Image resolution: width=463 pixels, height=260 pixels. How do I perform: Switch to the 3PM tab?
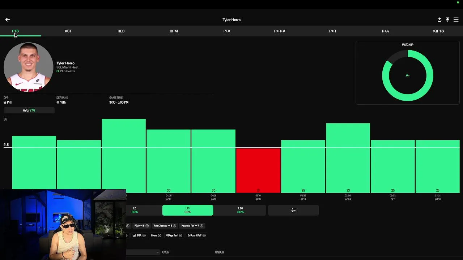pos(174,31)
